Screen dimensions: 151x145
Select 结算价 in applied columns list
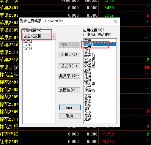coord(89,91)
